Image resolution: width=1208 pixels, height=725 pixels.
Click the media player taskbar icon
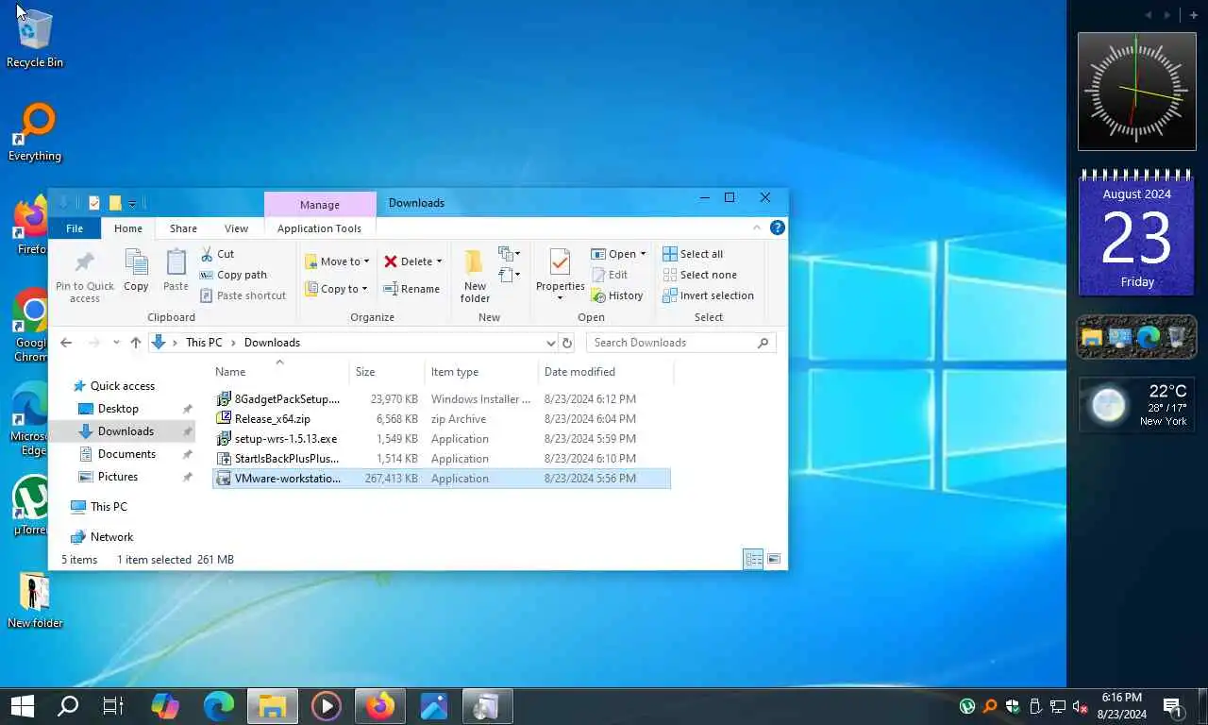(x=327, y=706)
